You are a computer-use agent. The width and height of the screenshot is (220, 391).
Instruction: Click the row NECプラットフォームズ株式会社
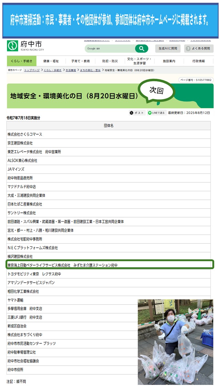[108, 248]
